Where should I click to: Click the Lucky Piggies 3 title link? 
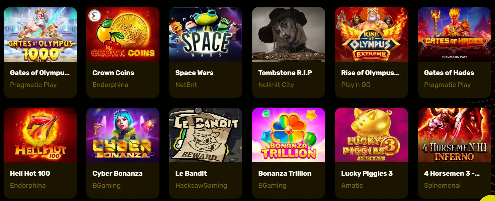tap(367, 173)
